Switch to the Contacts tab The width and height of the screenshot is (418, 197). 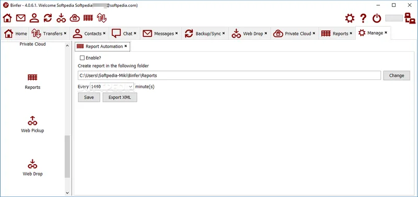click(89, 33)
